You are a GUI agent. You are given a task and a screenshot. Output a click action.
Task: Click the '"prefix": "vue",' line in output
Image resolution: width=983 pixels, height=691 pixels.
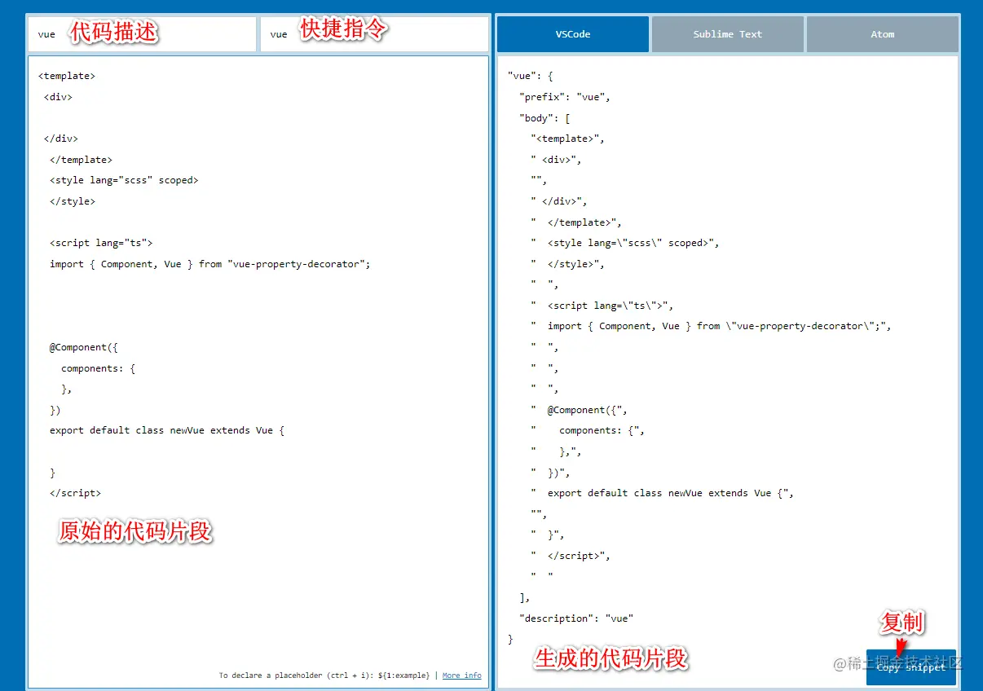tap(565, 97)
